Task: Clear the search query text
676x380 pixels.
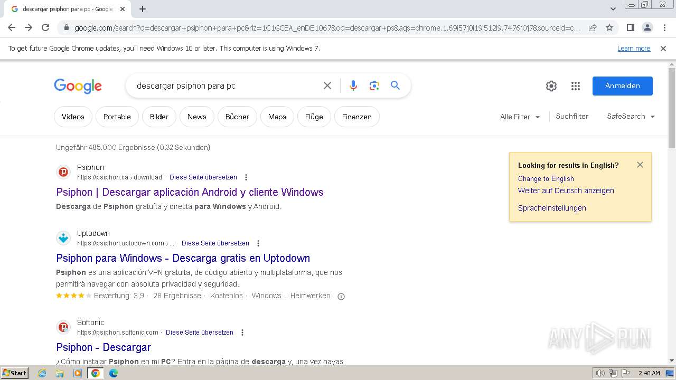Action: click(x=327, y=85)
